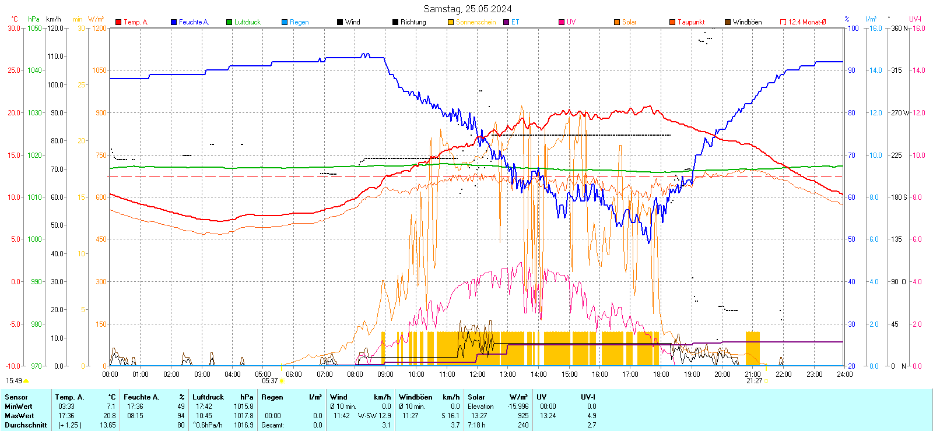Viewport: 933px width, 431px height.
Task: Click the blue Feuchte A. legend square
Action: (174, 22)
